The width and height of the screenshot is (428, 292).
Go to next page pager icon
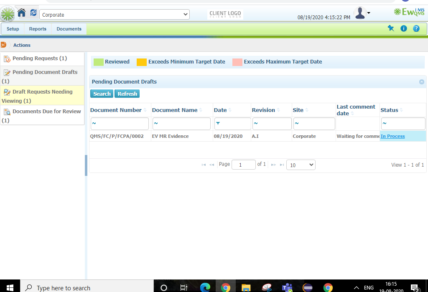coord(273,165)
